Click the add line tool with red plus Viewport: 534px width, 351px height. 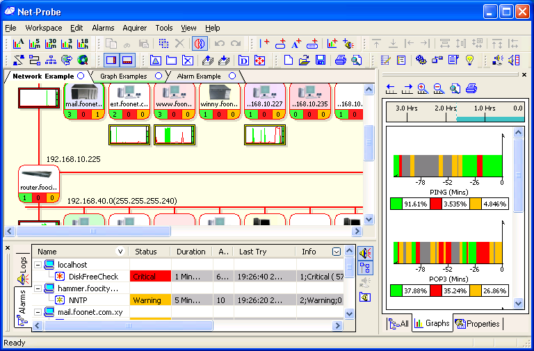coord(264,44)
